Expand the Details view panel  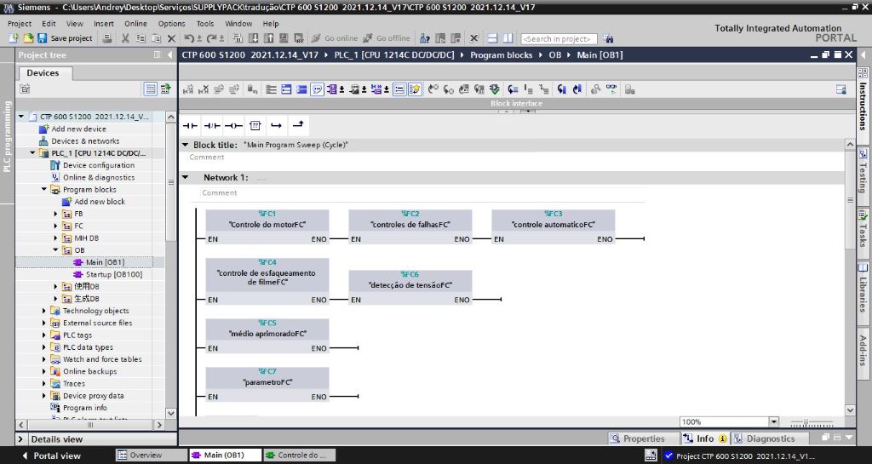point(20,439)
